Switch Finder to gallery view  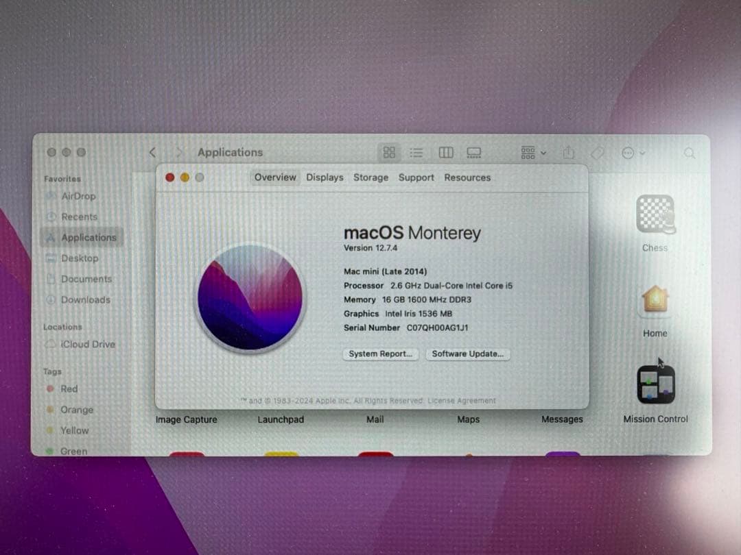(474, 152)
